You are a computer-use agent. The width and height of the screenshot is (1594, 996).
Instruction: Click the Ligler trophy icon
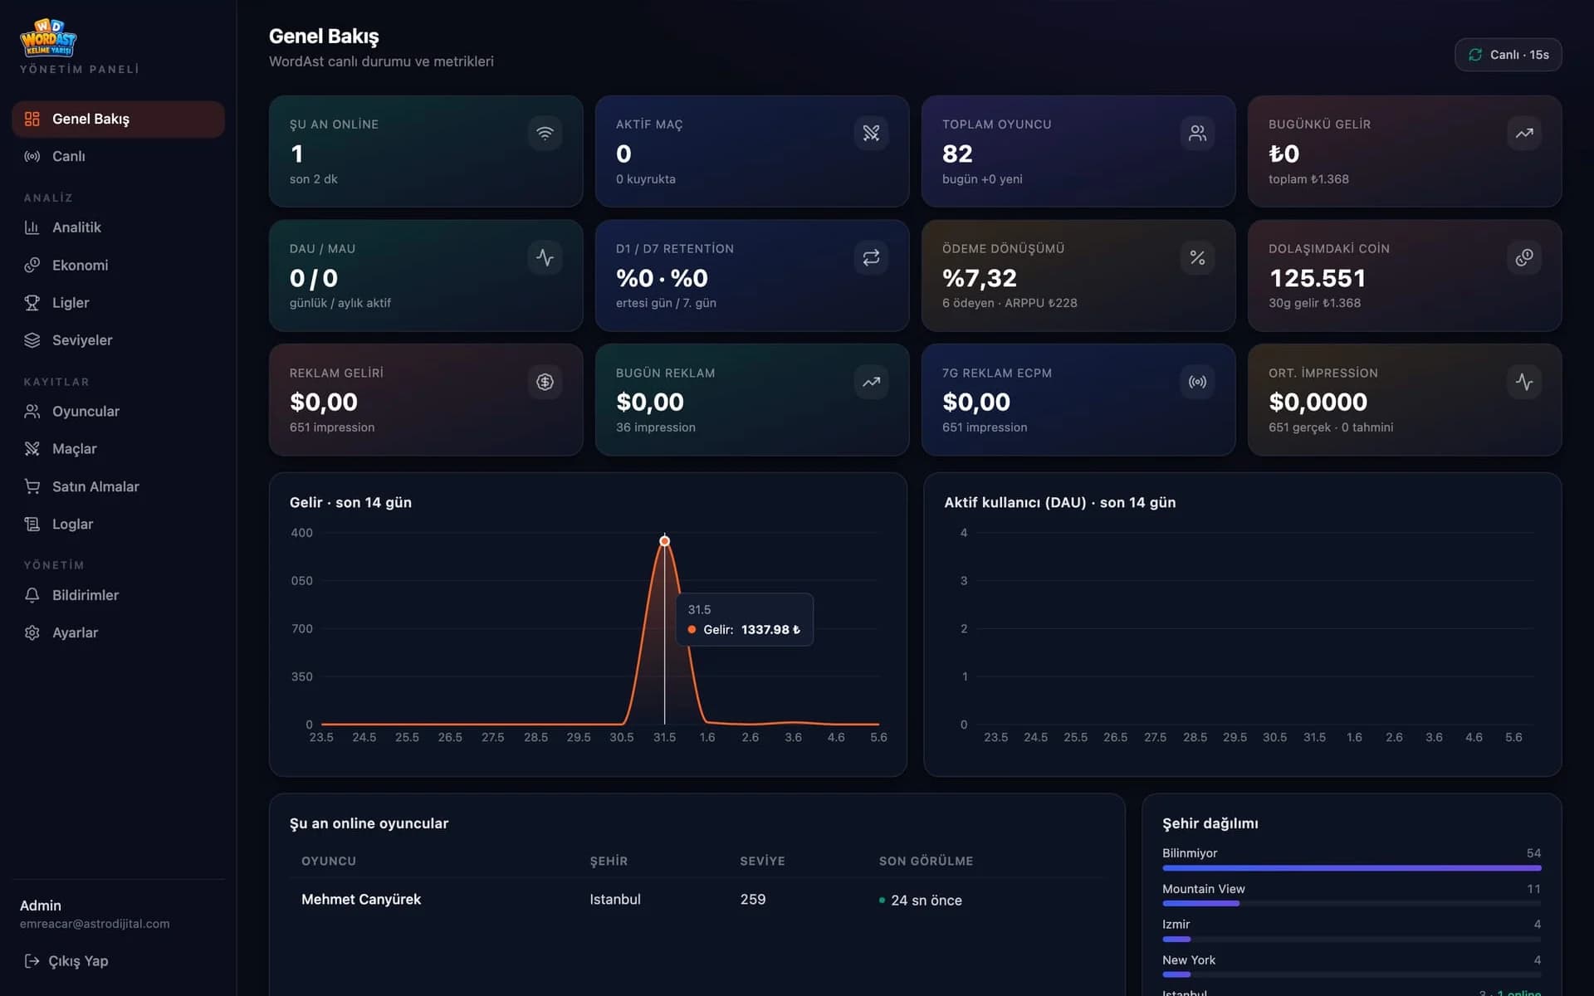click(x=32, y=303)
